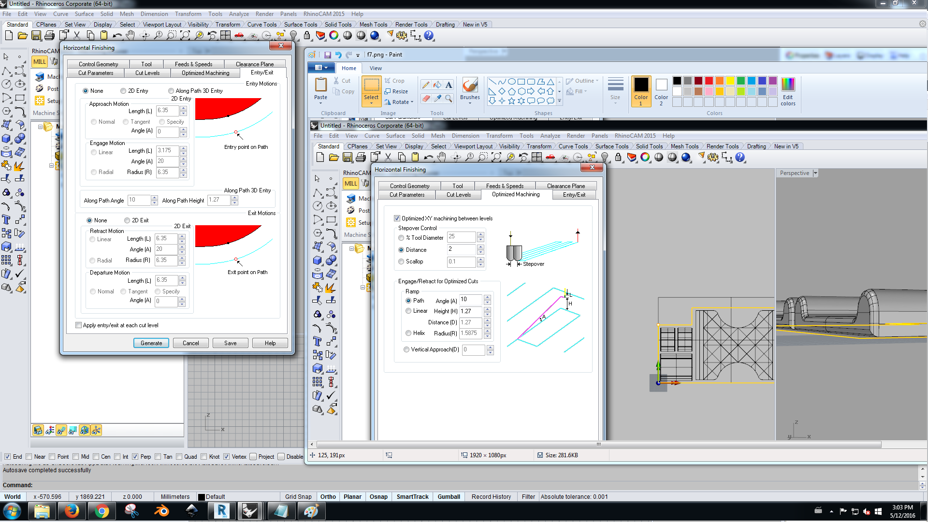Viewport: 928px width, 522px height.
Task: Click the Open folder icon in Rhino toolbar
Action: [x=22, y=35]
